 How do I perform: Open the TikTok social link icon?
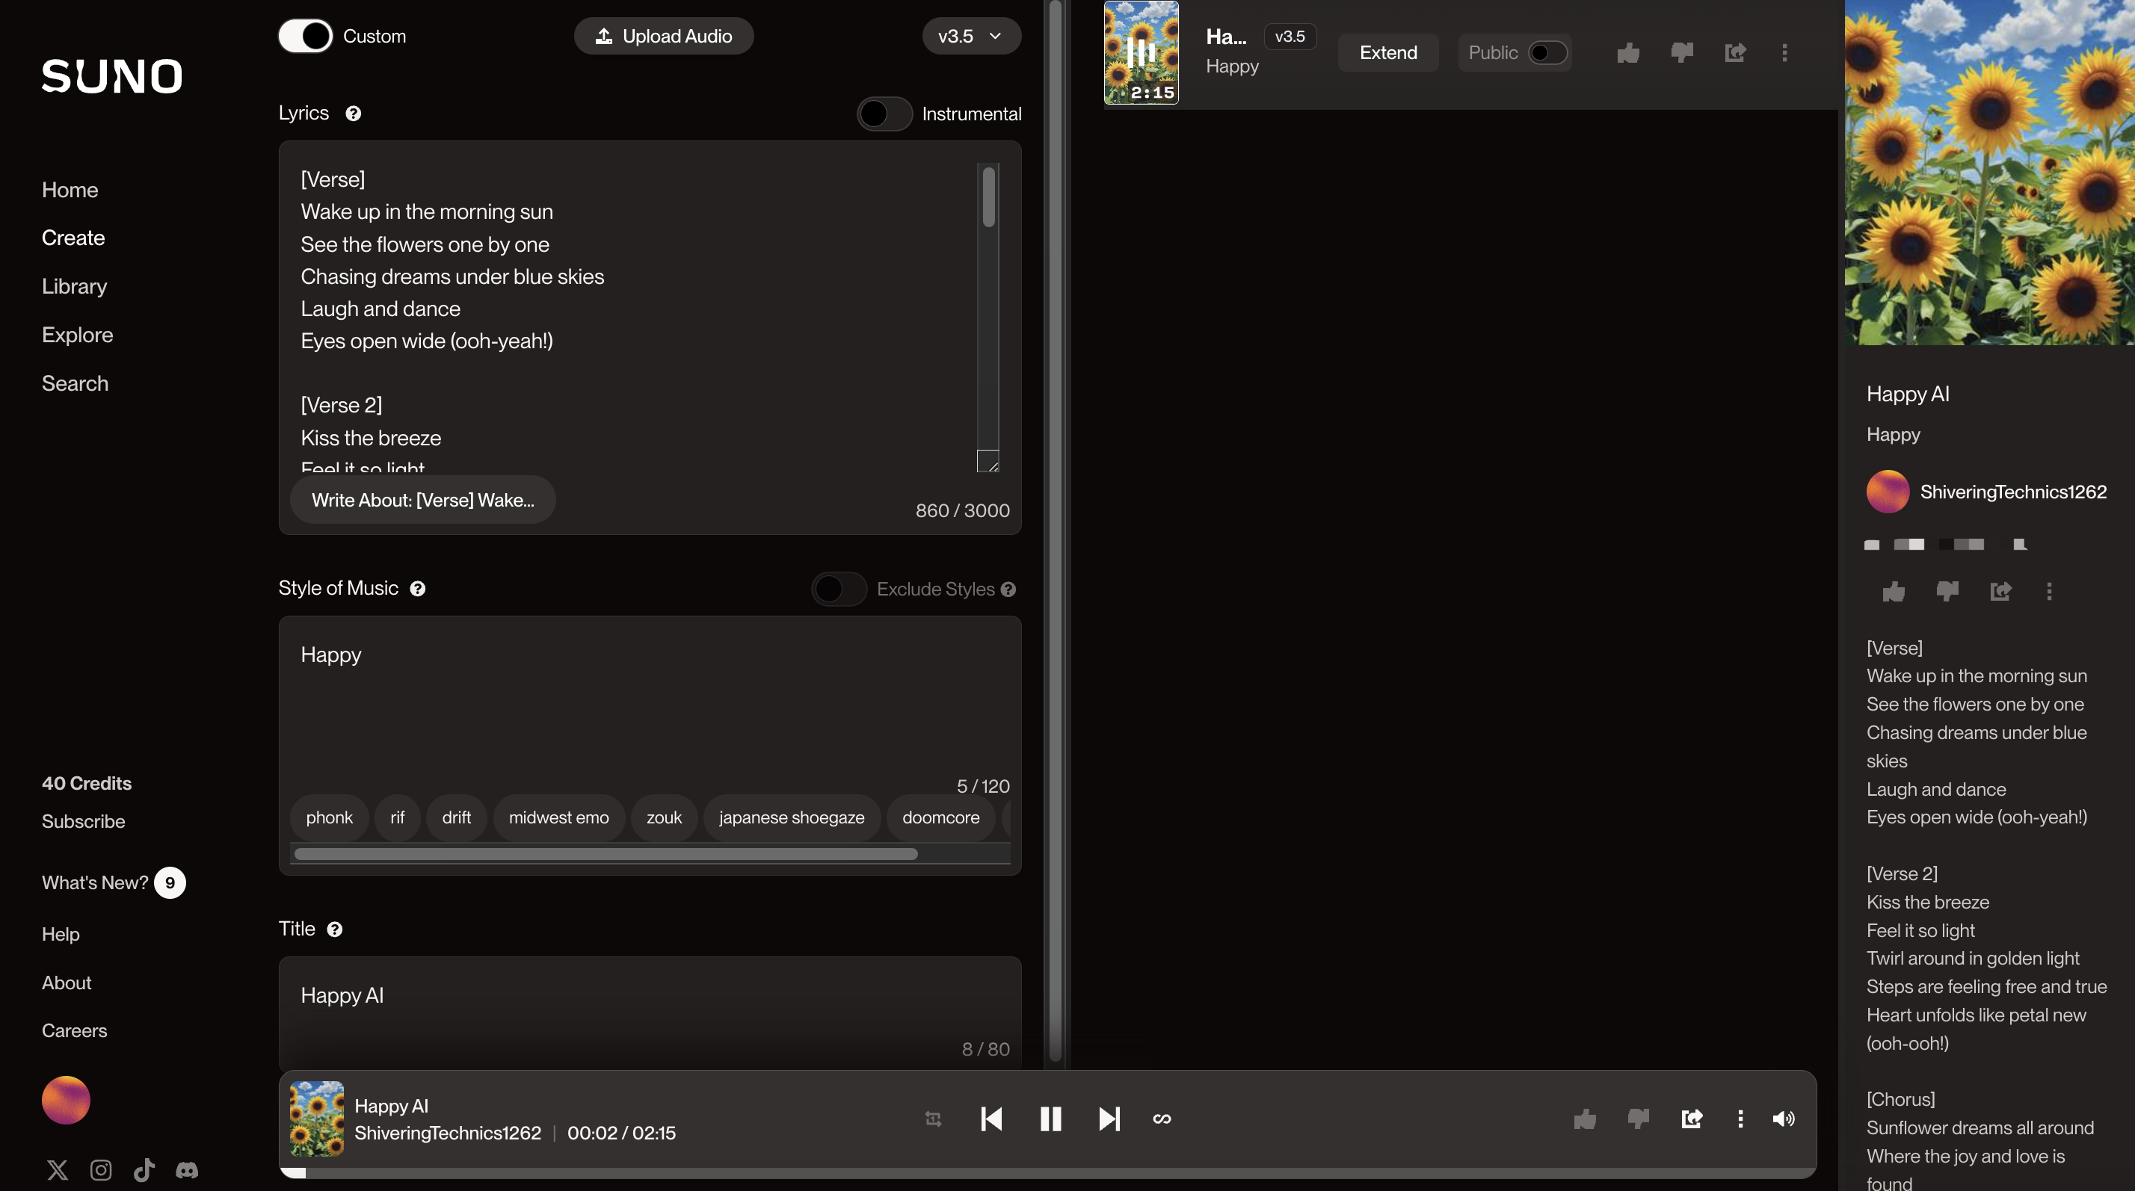pos(144,1169)
